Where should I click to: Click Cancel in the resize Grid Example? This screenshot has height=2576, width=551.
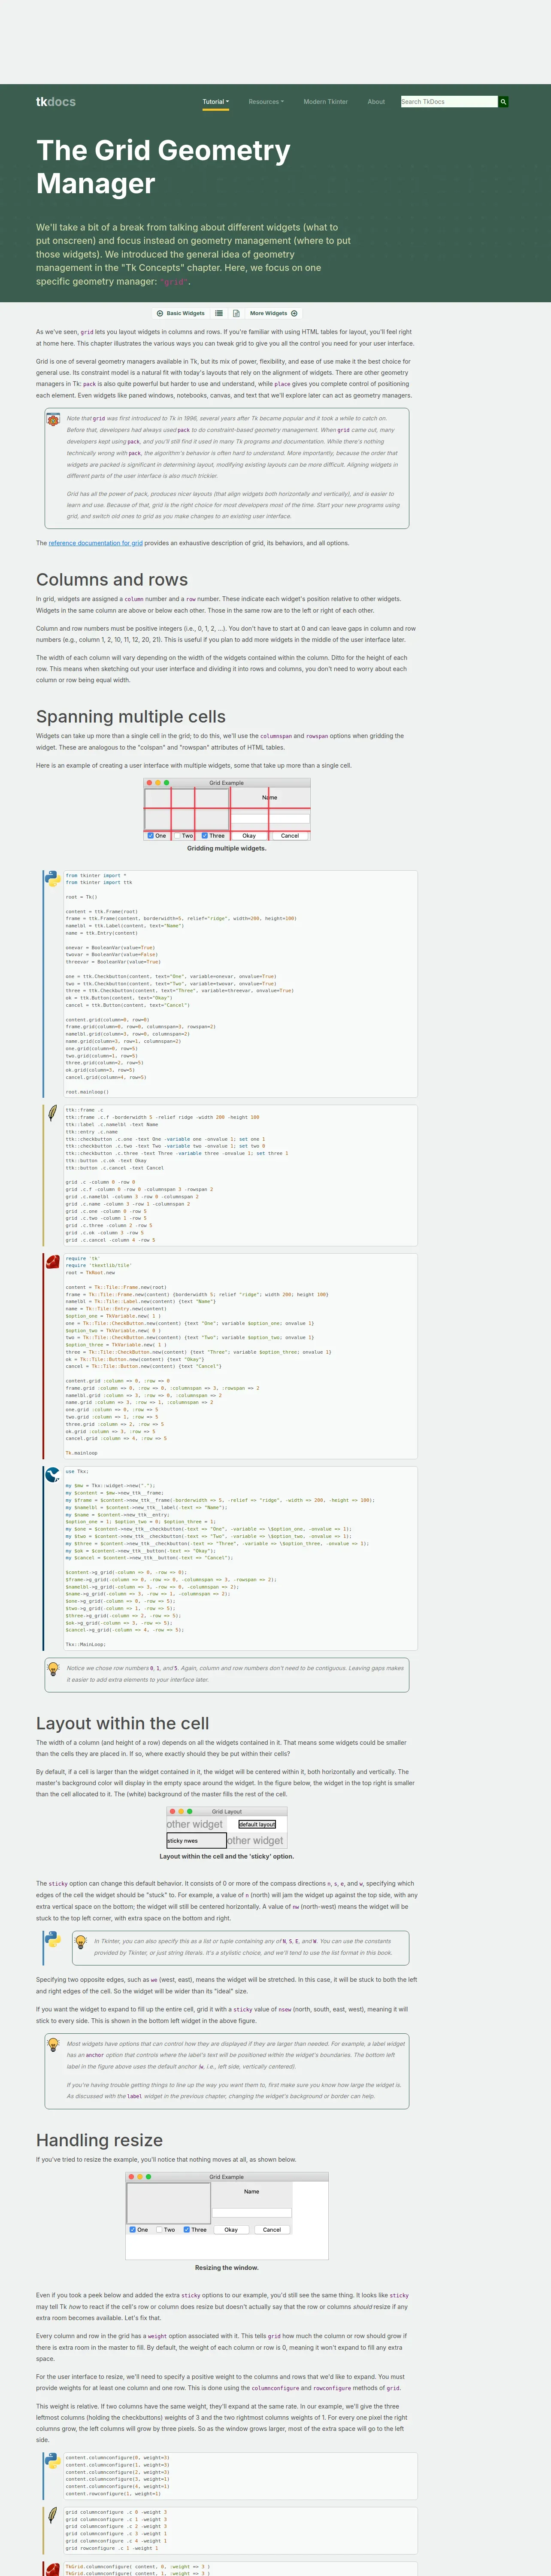point(272,2229)
